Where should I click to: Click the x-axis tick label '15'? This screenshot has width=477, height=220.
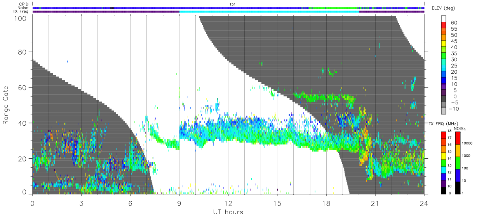[x=277, y=203]
